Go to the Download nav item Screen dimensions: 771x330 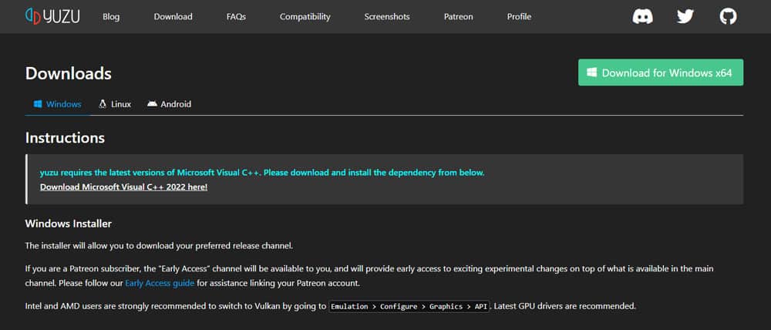173,16
